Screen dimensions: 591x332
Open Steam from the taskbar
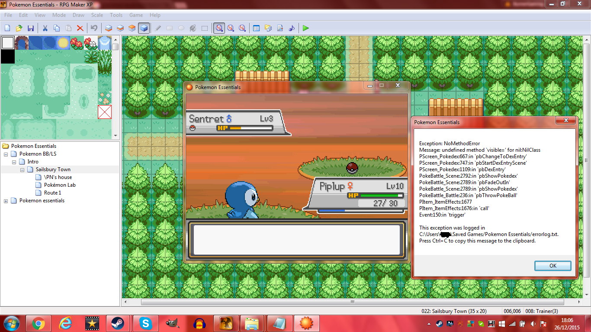[116, 323]
